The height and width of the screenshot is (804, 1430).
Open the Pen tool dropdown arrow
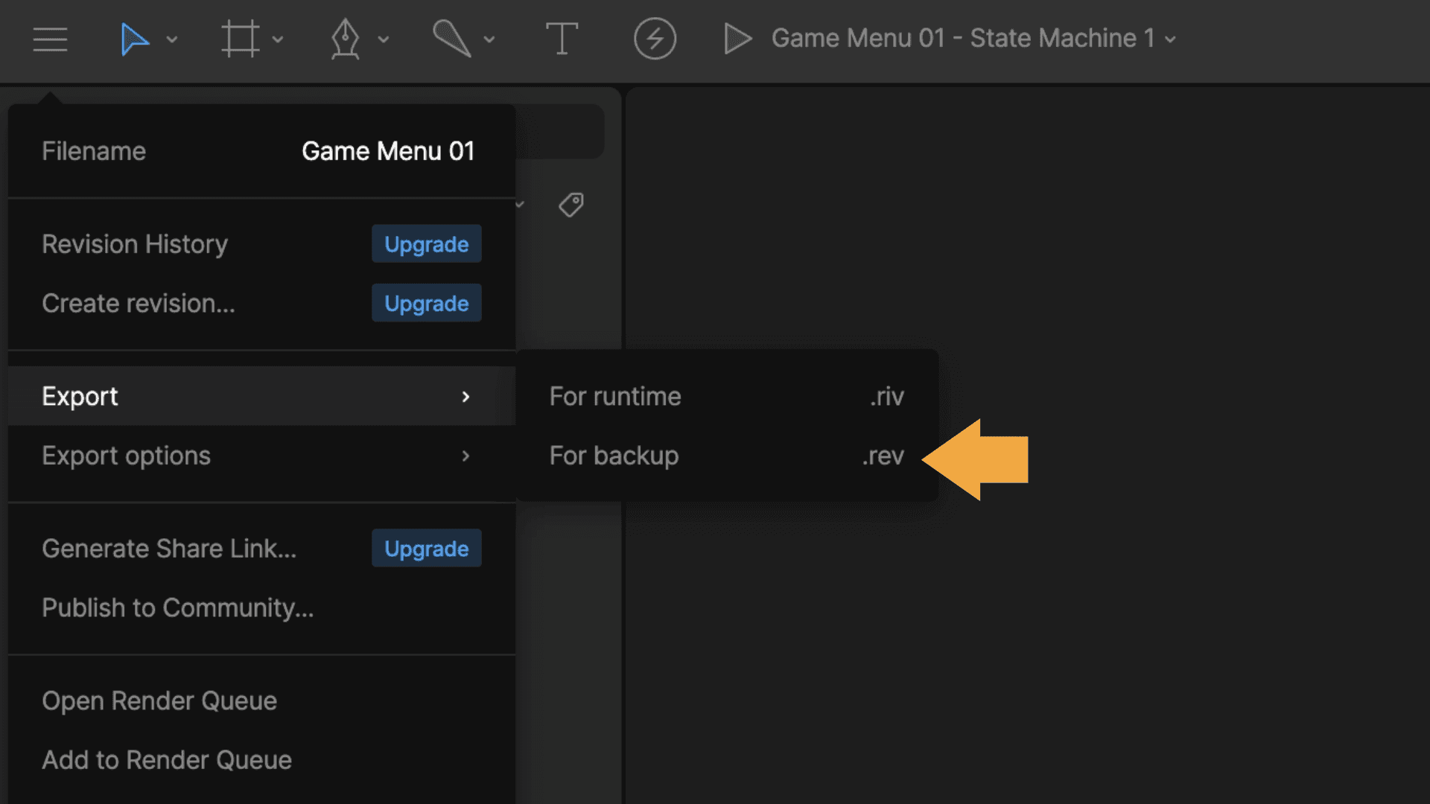(384, 39)
